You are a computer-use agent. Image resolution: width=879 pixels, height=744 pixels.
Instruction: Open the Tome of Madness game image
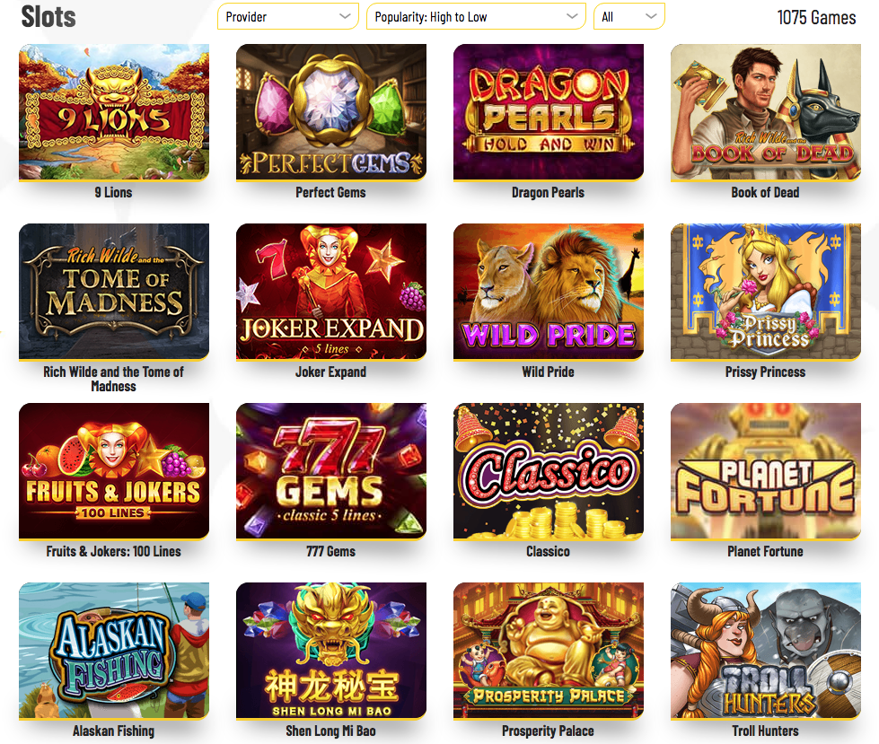click(114, 292)
